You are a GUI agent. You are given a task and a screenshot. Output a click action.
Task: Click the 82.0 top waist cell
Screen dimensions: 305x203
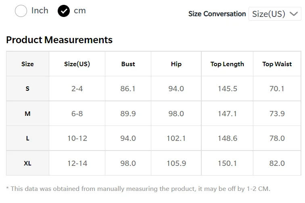tap(277, 163)
